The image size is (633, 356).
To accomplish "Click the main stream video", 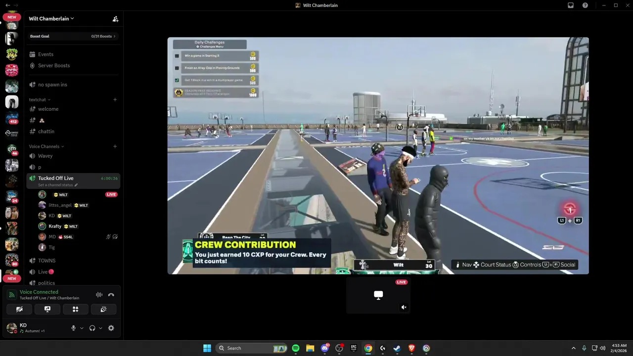I will click(x=378, y=156).
